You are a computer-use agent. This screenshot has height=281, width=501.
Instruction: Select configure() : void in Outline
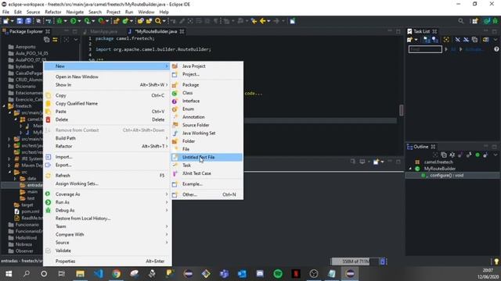[x=446, y=175]
